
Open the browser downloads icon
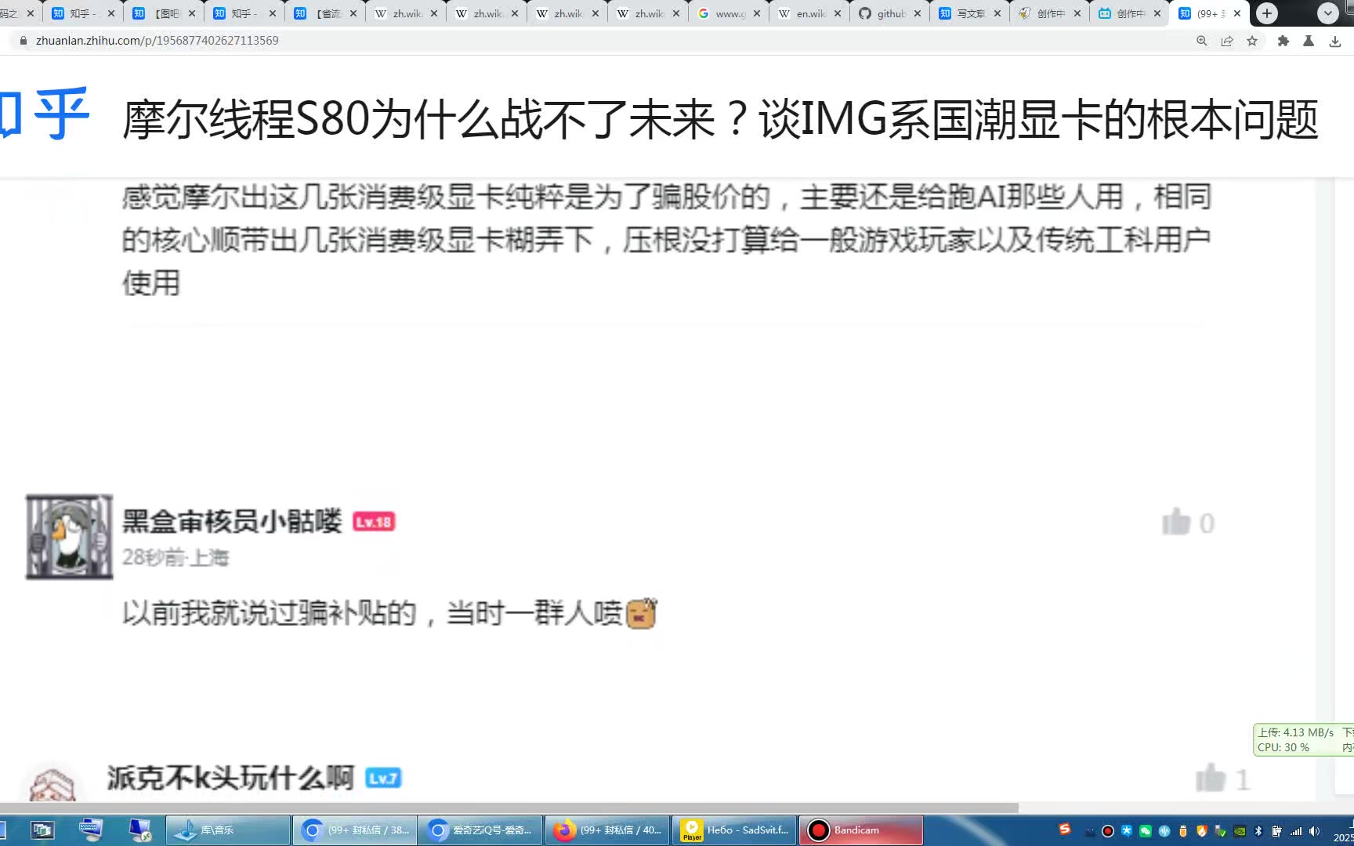point(1335,41)
